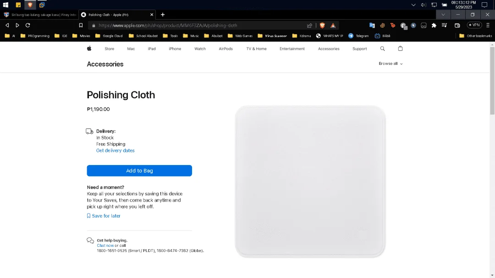The height and width of the screenshot is (278, 495).
Task: Click the site lock icon in address bar
Action: click(x=93, y=26)
